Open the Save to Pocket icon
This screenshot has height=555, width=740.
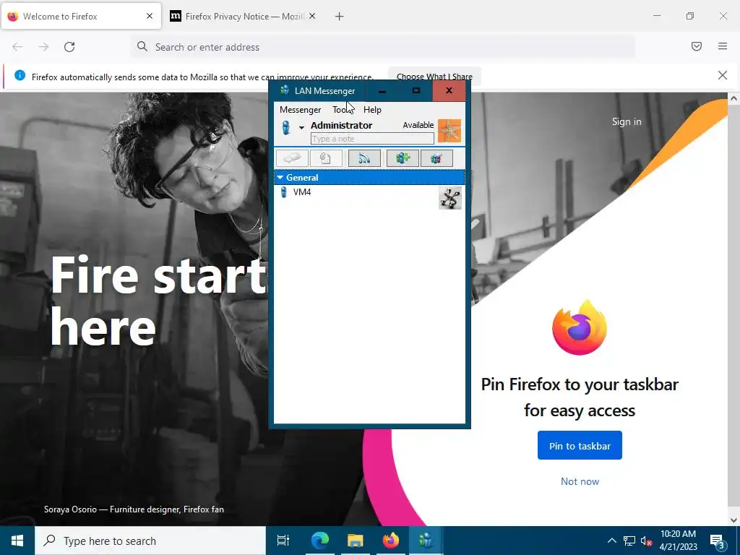(697, 46)
